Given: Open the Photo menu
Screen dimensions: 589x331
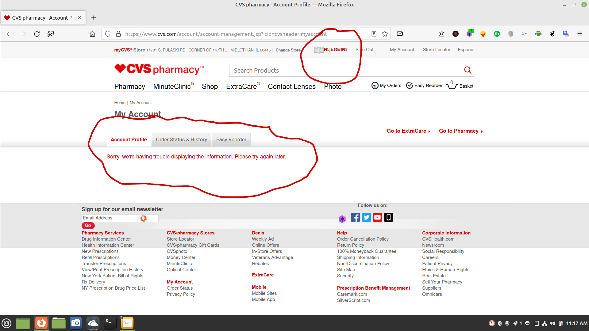Looking at the screenshot, I should (333, 86).
